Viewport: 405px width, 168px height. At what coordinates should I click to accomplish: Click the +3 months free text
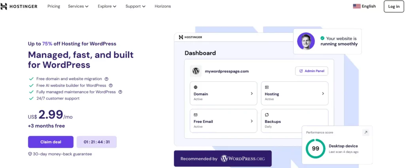pyautogui.click(x=47, y=126)
